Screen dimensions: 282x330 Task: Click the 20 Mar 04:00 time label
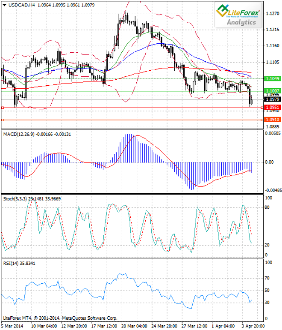pos(134,326)
